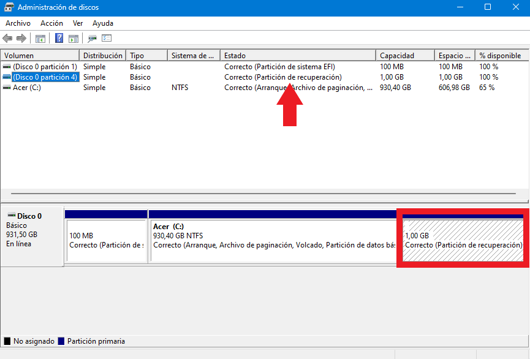530x359 pixels.
Task: Toggle the console tree toolbar icon
Action: (40, 39)
